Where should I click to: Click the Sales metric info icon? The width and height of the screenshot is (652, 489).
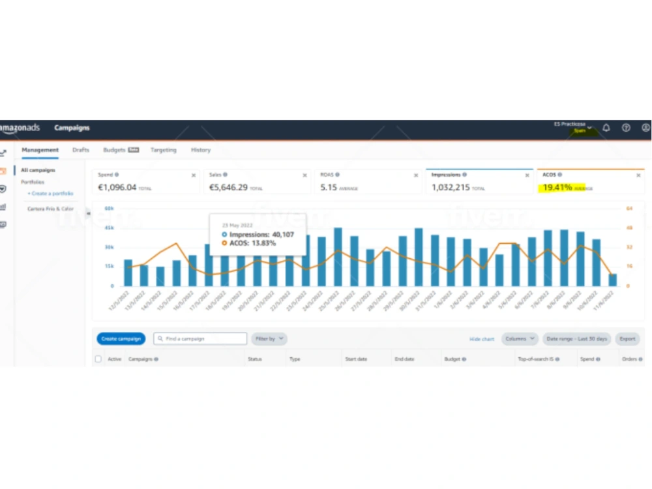(x=225, y=175)
